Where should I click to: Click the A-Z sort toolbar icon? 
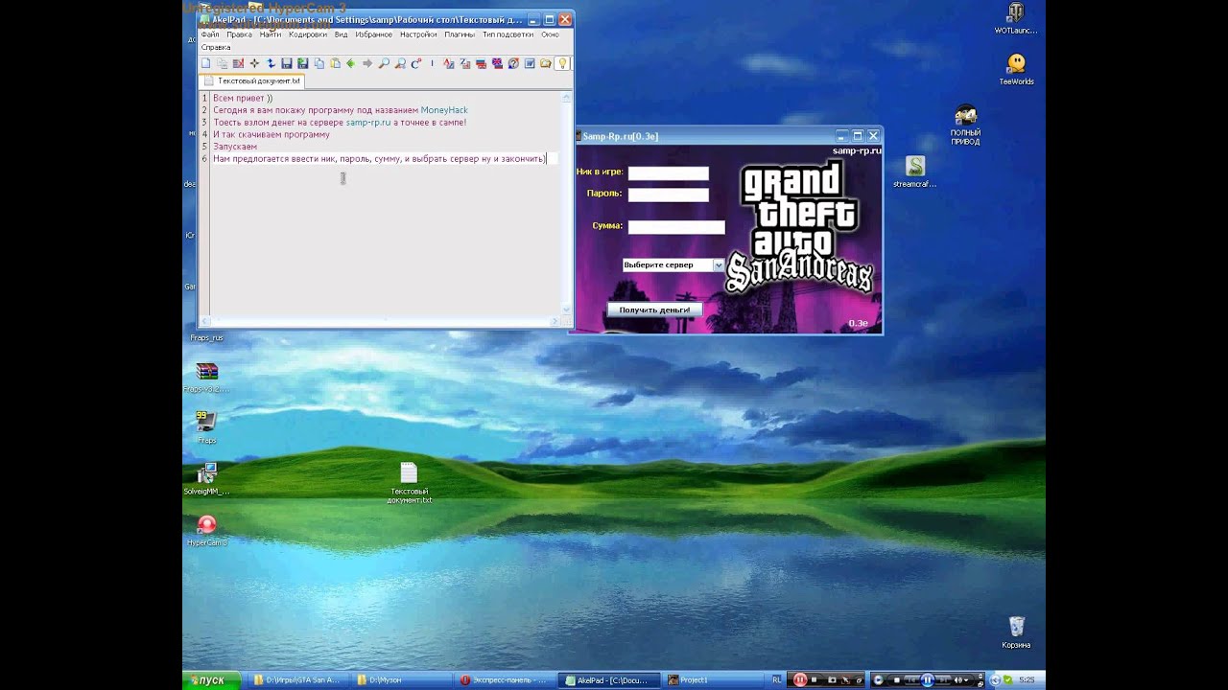tap(448, 63)
